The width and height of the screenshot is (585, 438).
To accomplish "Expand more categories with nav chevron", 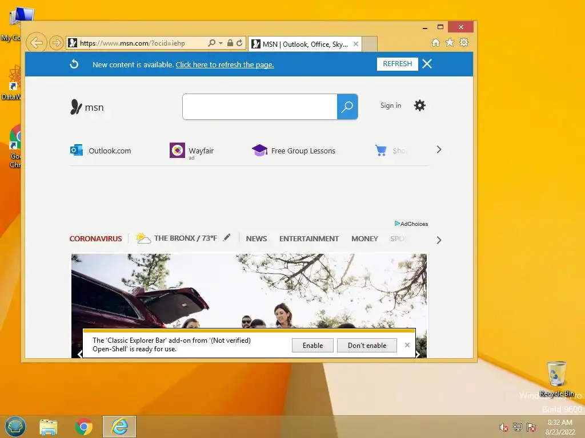I will [x=439, y=240].
